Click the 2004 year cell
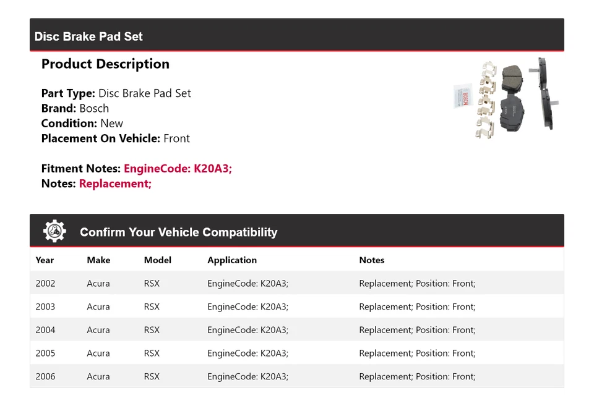Image resolution: width=594 pixels, height=406 pixels. pyautogui.click(x=45, y=330)
